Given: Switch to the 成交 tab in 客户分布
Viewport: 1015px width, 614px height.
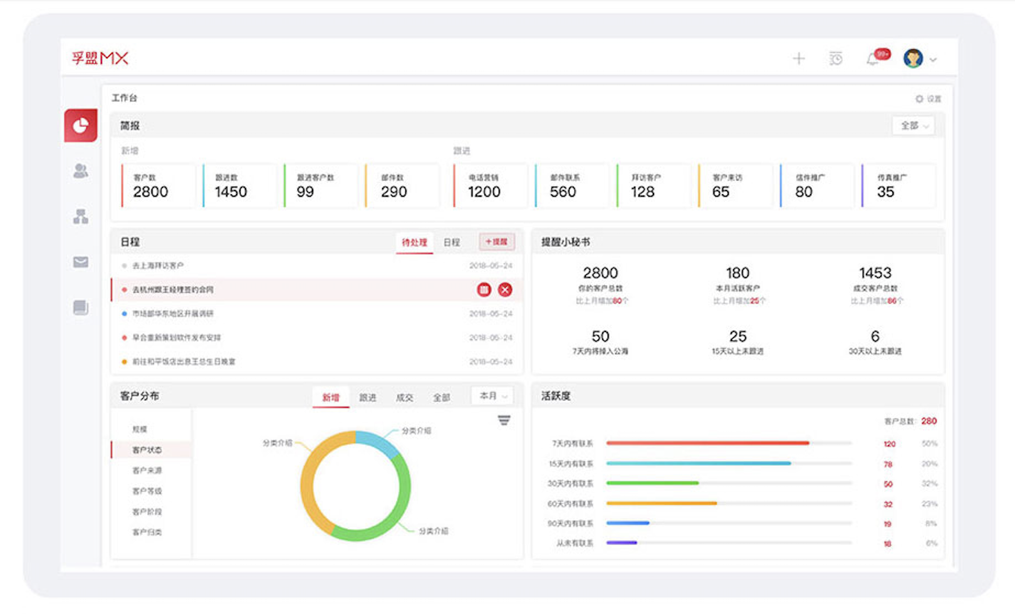Looking at the screenshot, I should click(x=404, y=397).
